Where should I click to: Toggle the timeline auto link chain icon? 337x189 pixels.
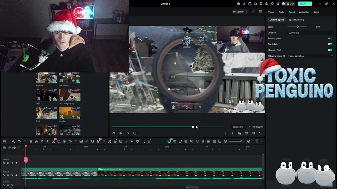pyautogui.click(x=9, y=148)
